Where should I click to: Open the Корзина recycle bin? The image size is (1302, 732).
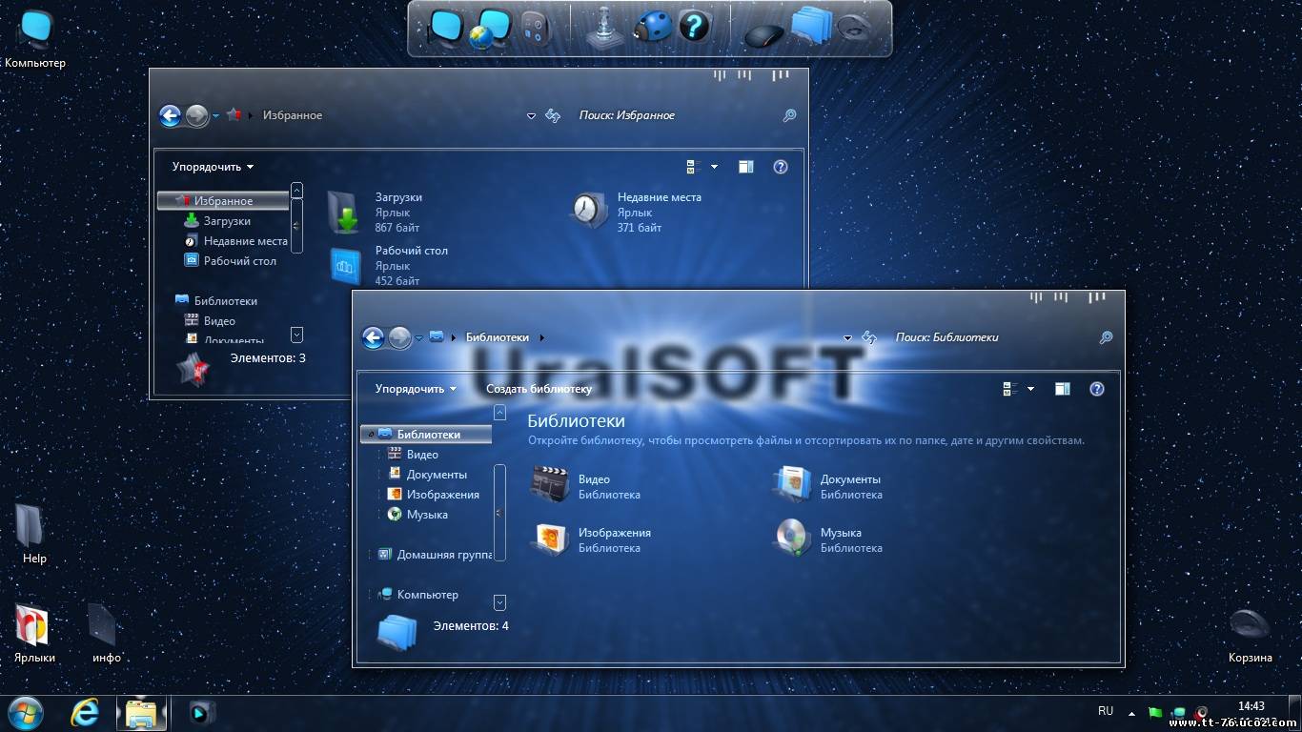(x=1250, y=636)
